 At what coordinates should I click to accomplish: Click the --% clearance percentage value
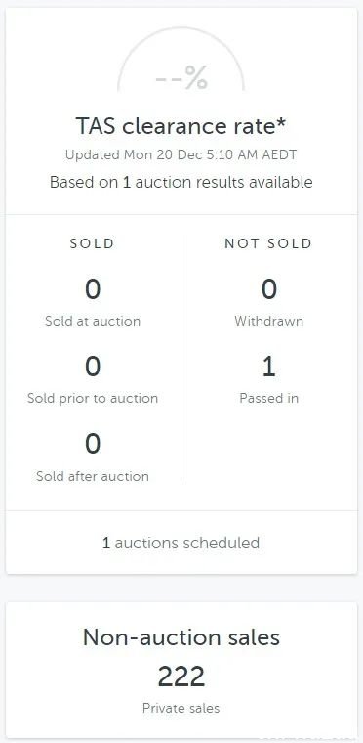tap(181, 78)
